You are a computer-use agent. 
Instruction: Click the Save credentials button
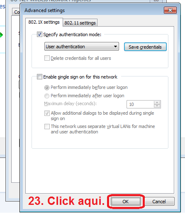pyautogui.click(x=145, y=47)
